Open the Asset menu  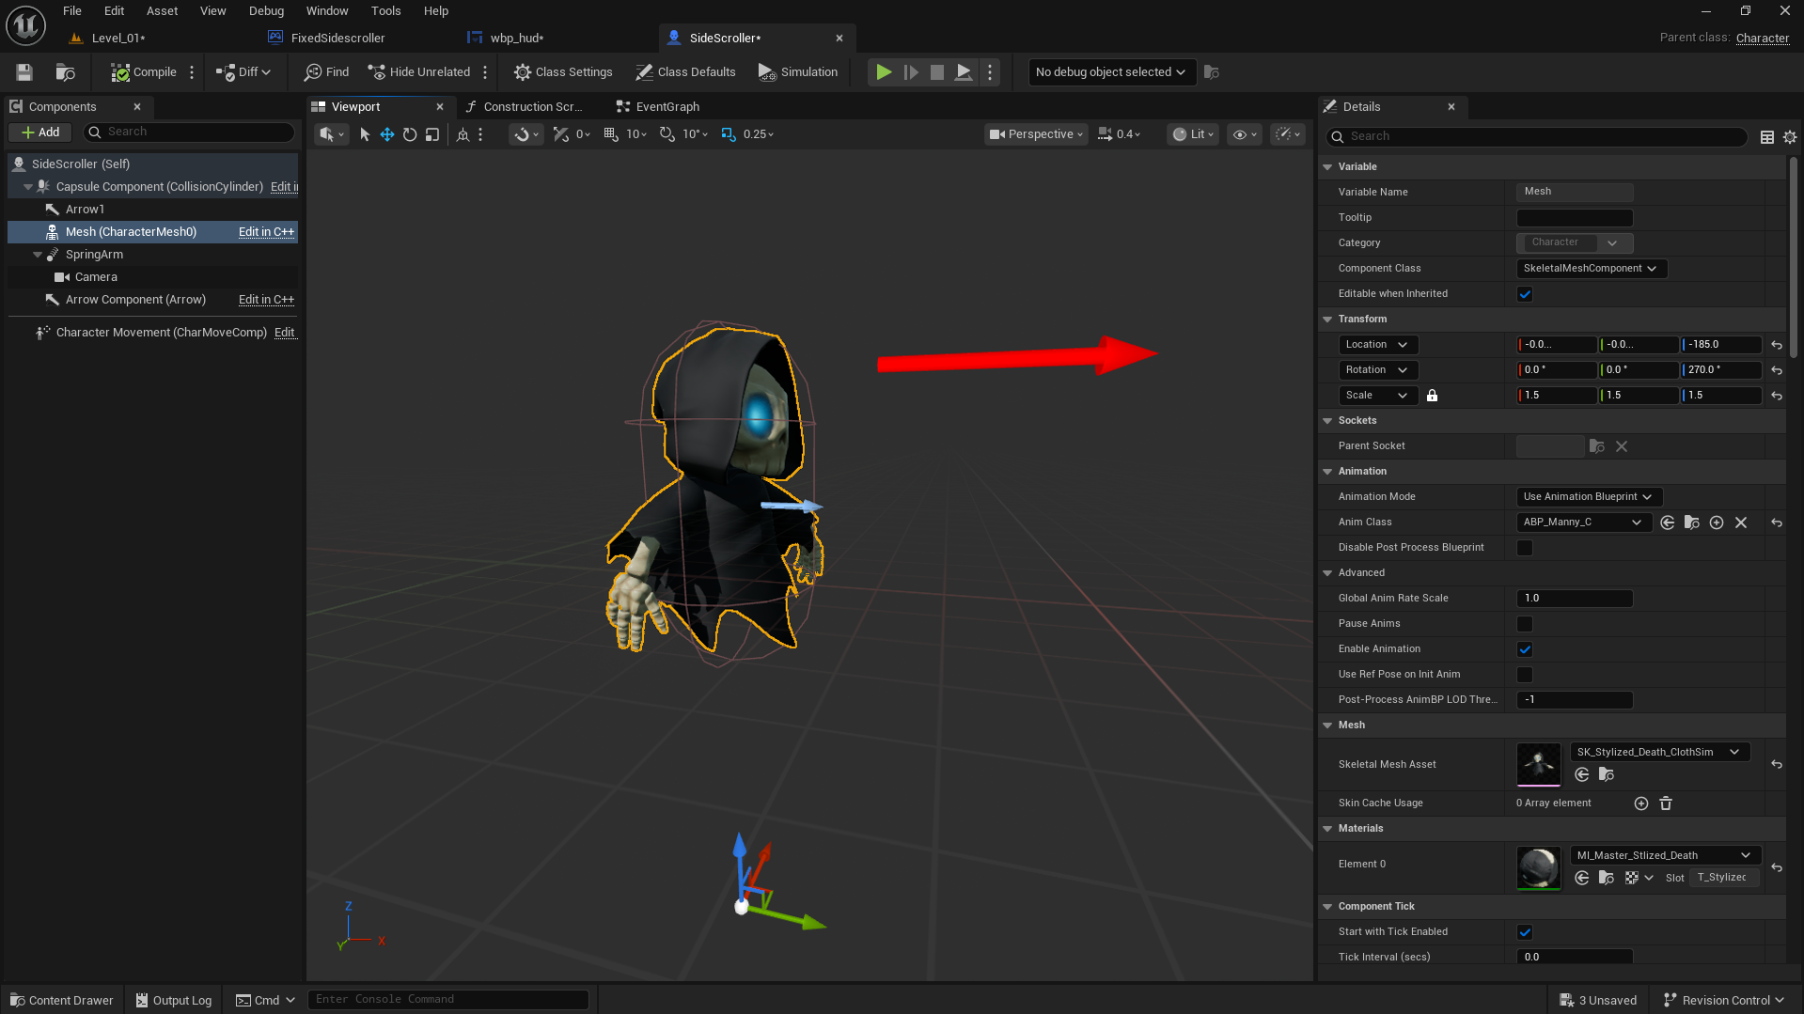[x=162, y=11]
